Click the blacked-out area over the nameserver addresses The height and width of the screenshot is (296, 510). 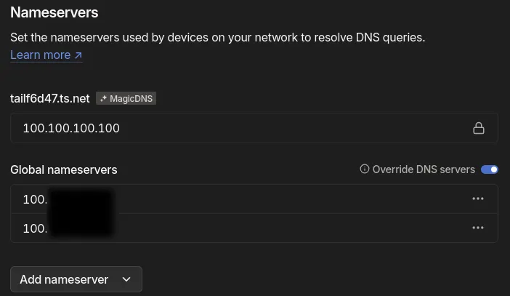[80, 213]
